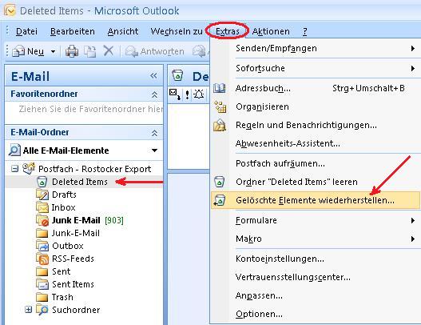This screenshot has width=421, height=325.
Task: Open Kontoeinstellungen...
Action: pyautogui.click(x=315, y=259)
